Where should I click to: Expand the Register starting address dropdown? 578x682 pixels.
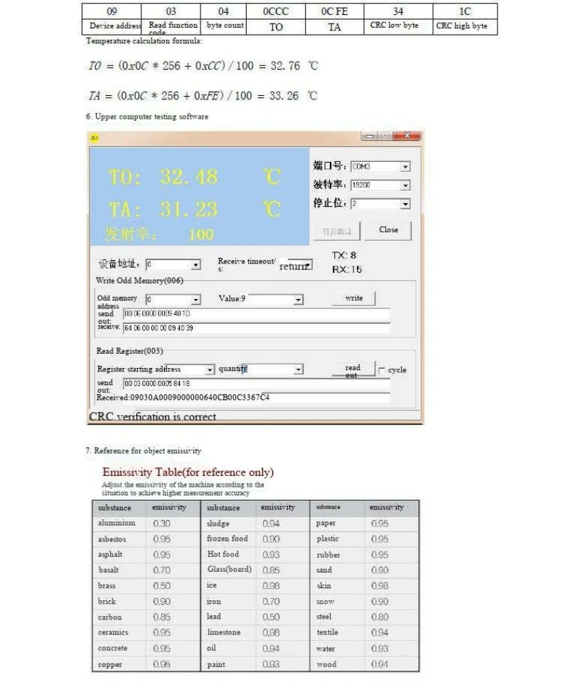[x=210, y=369]
